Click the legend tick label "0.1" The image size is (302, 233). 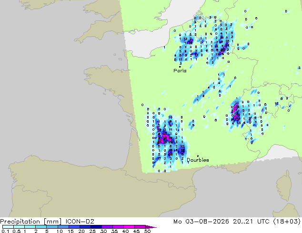(5, 231)
